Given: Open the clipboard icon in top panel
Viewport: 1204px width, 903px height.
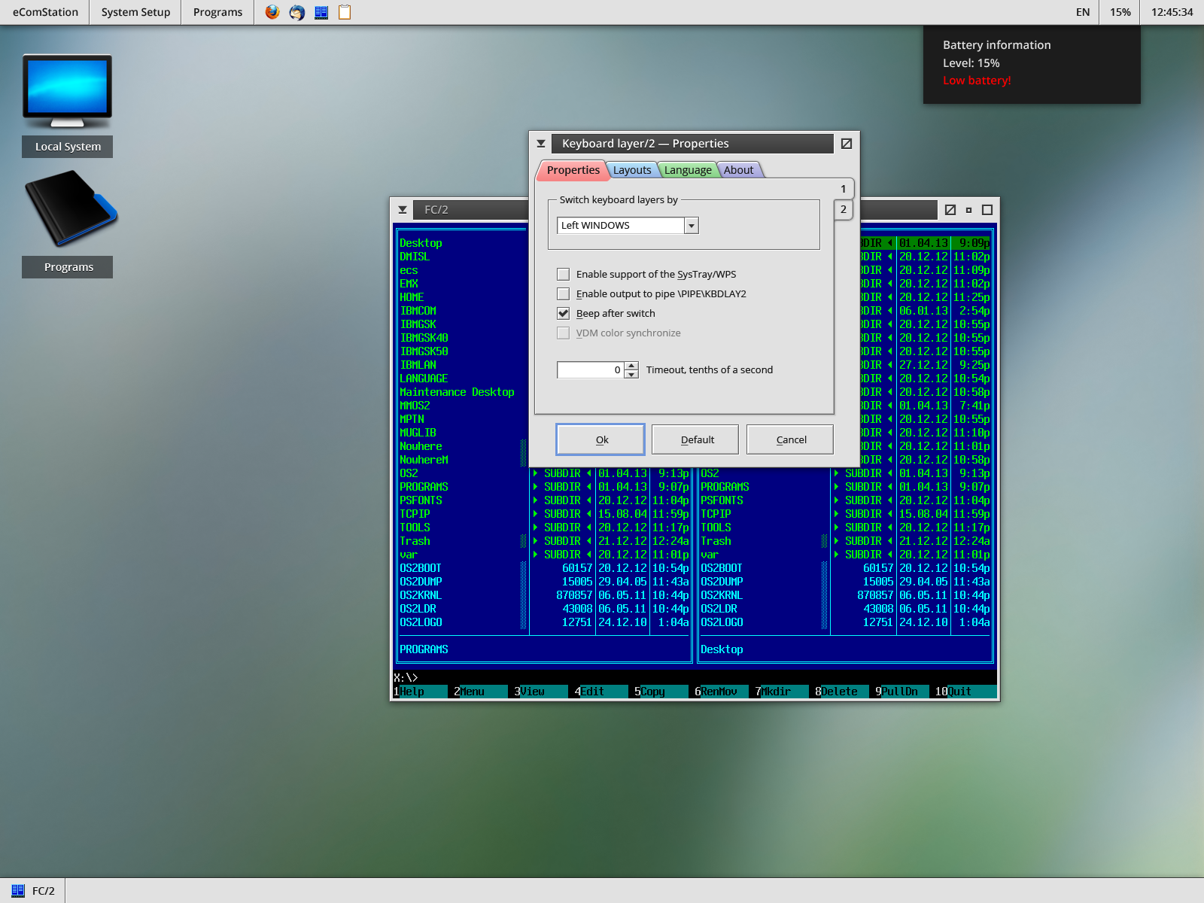Looking at the screenshot, I should 345,12.
